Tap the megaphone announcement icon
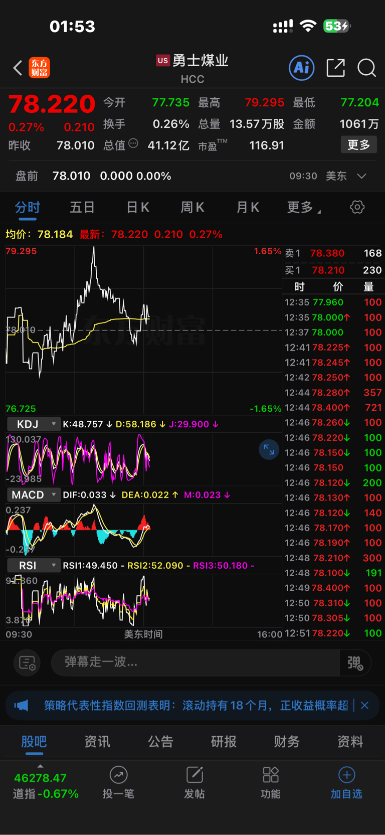This screenshot has width=385, height=835. coord(21,706)
